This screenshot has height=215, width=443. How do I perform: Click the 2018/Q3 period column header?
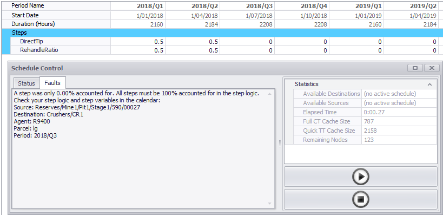pyautogui.click(x=247, y=5)
